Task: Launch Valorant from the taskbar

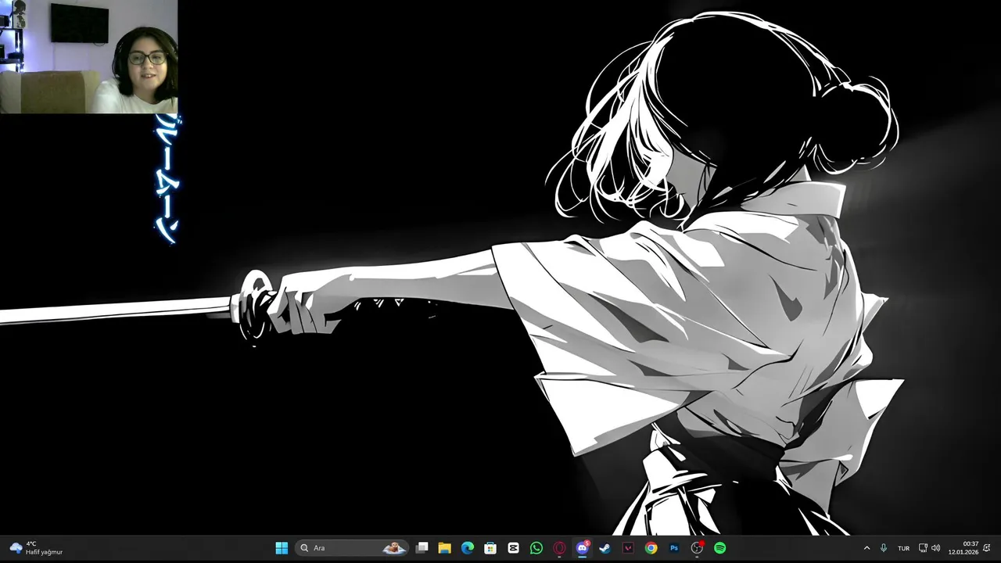Action: 628,548
